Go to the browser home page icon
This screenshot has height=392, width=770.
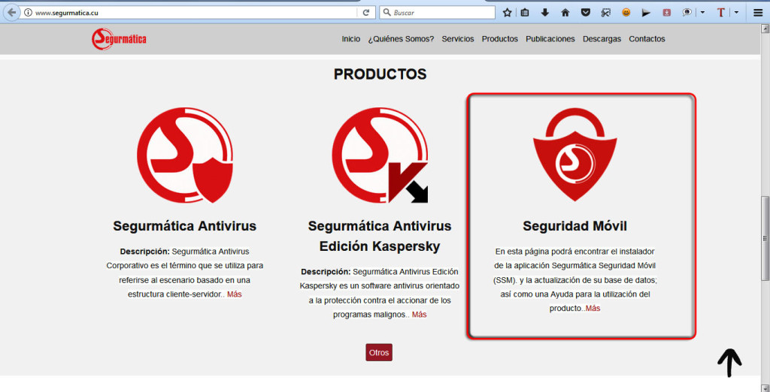(565, 13)
